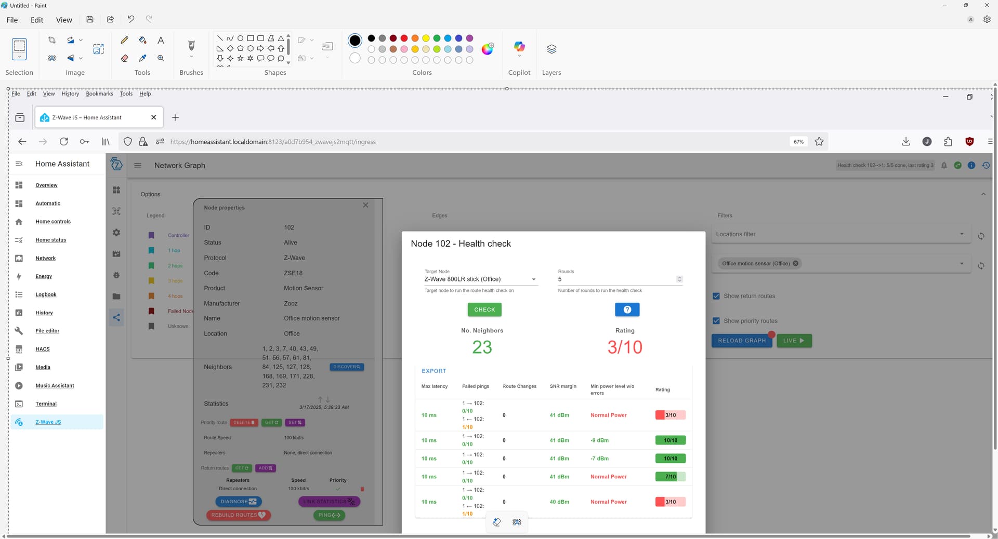Open the Layers panel
998x539 pixels.
[x=551, y=49]
